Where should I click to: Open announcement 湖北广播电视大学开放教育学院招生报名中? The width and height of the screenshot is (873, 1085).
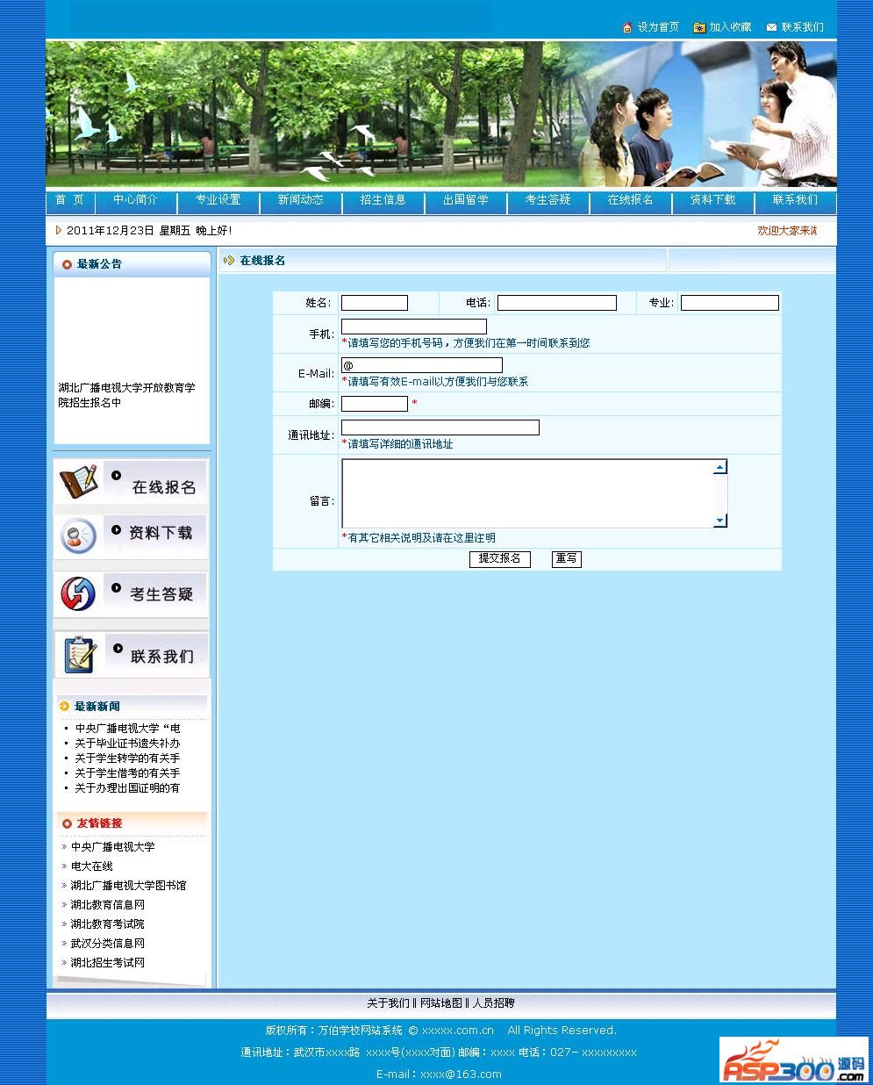(x=127, y=395)
